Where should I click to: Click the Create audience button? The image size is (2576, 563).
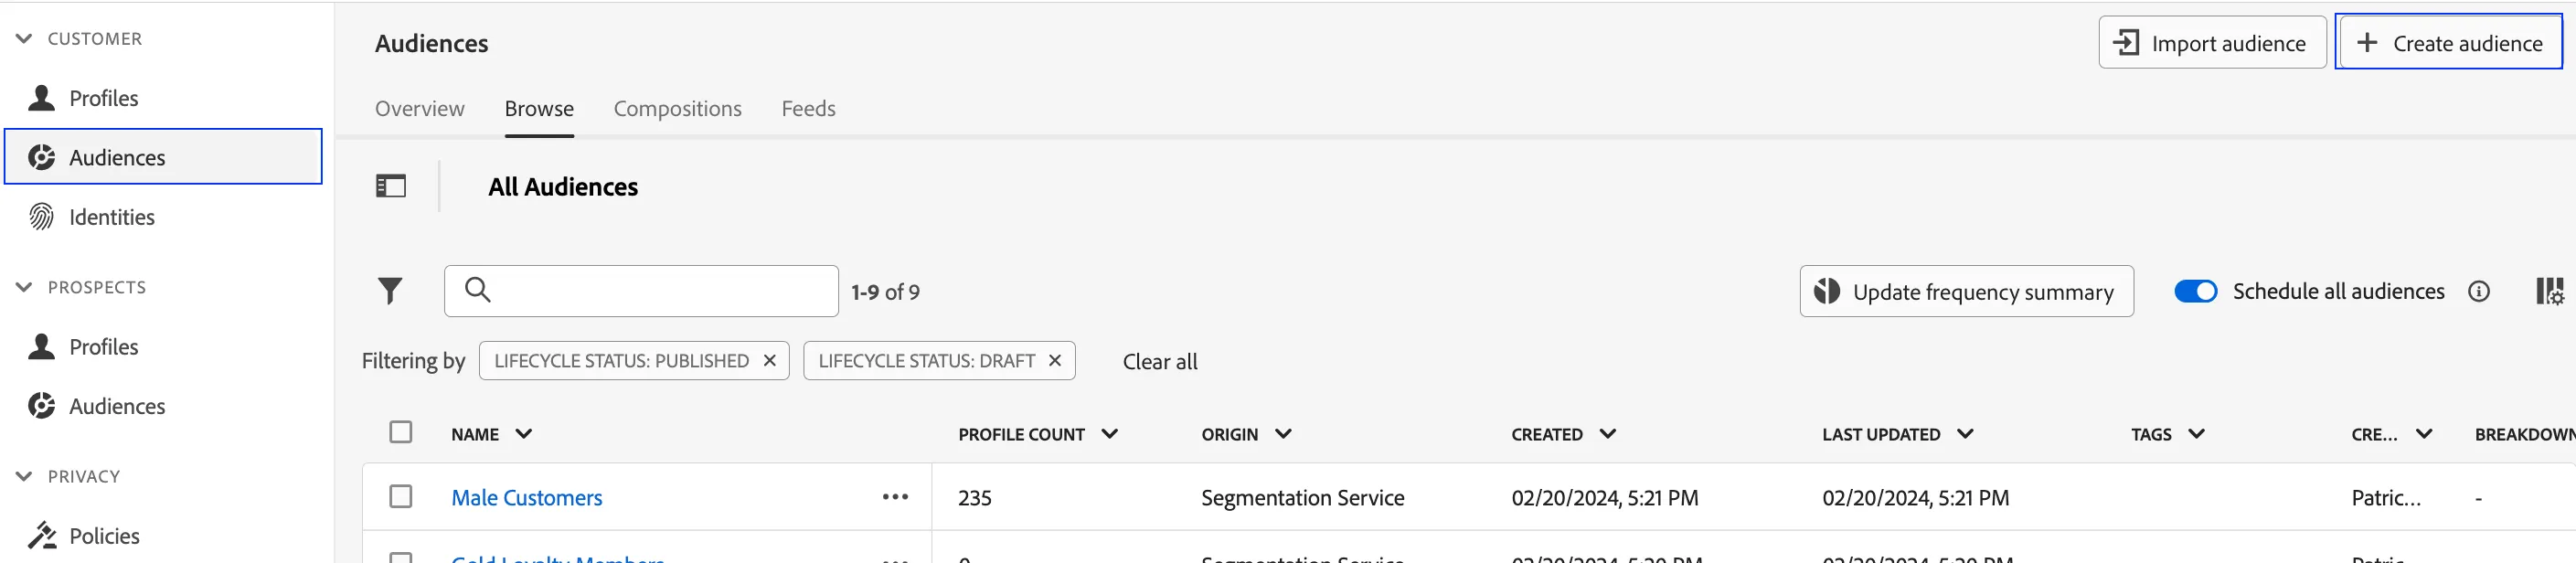2448,43
